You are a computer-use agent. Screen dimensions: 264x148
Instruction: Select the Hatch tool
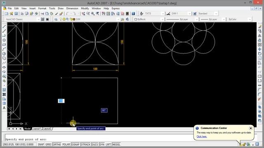[4, 90]
